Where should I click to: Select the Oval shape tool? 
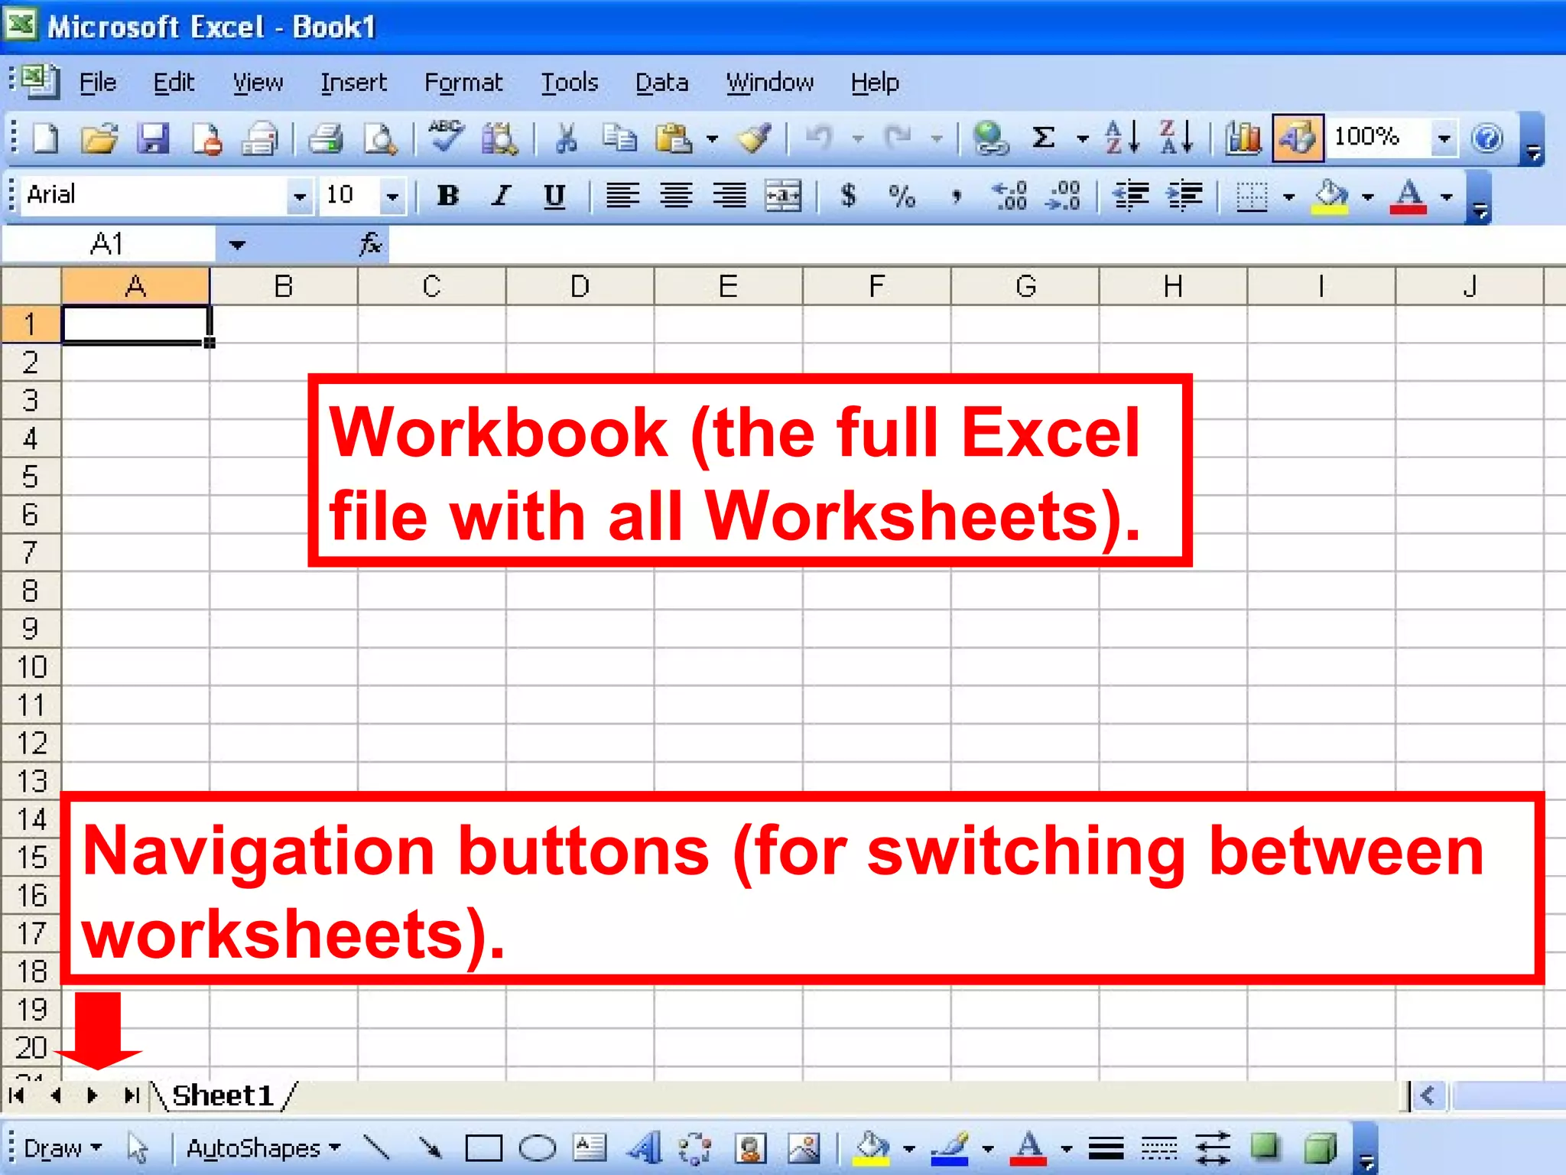(538, 1148)
